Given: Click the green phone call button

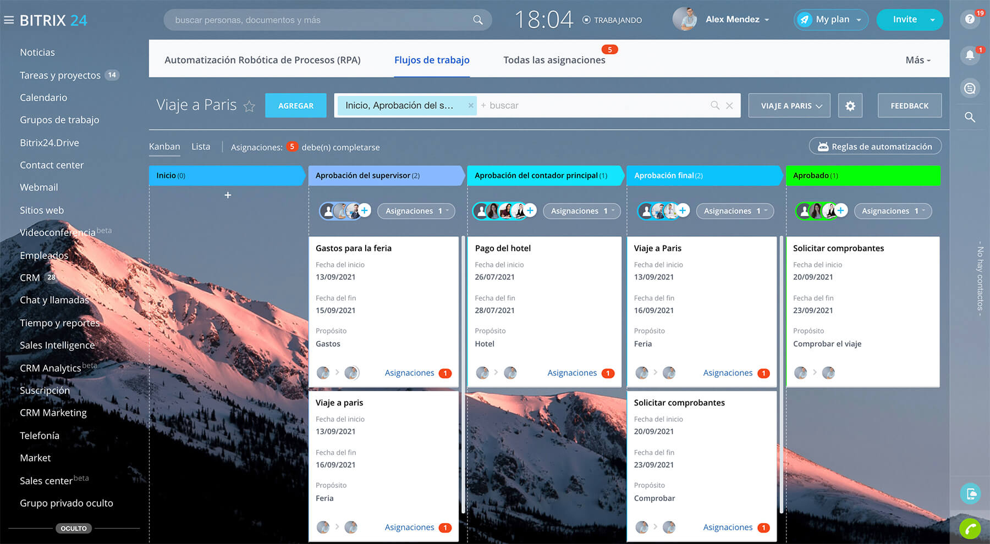Looking at the screenshot, I should (x=970, y=529).
